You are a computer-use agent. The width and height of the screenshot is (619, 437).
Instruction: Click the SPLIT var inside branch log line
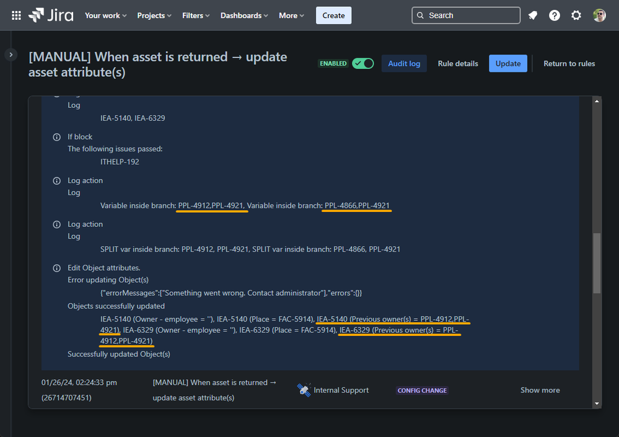point(250,249)
